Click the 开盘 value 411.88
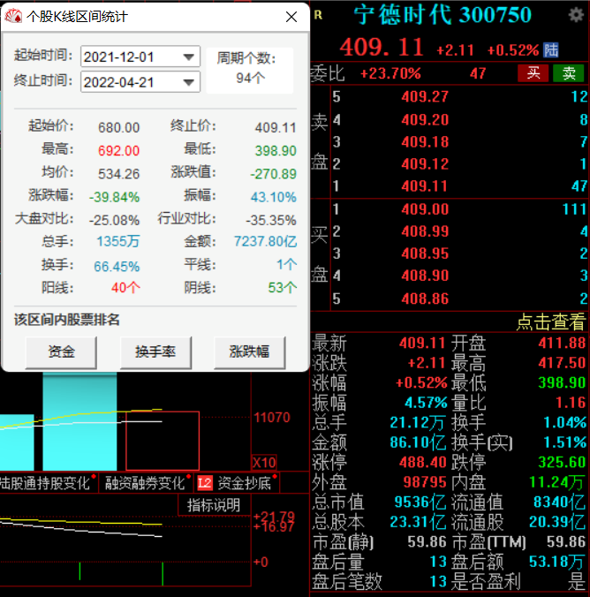This screenshot has height=597, width=590. pyautogui.click(x=562, y=344)
